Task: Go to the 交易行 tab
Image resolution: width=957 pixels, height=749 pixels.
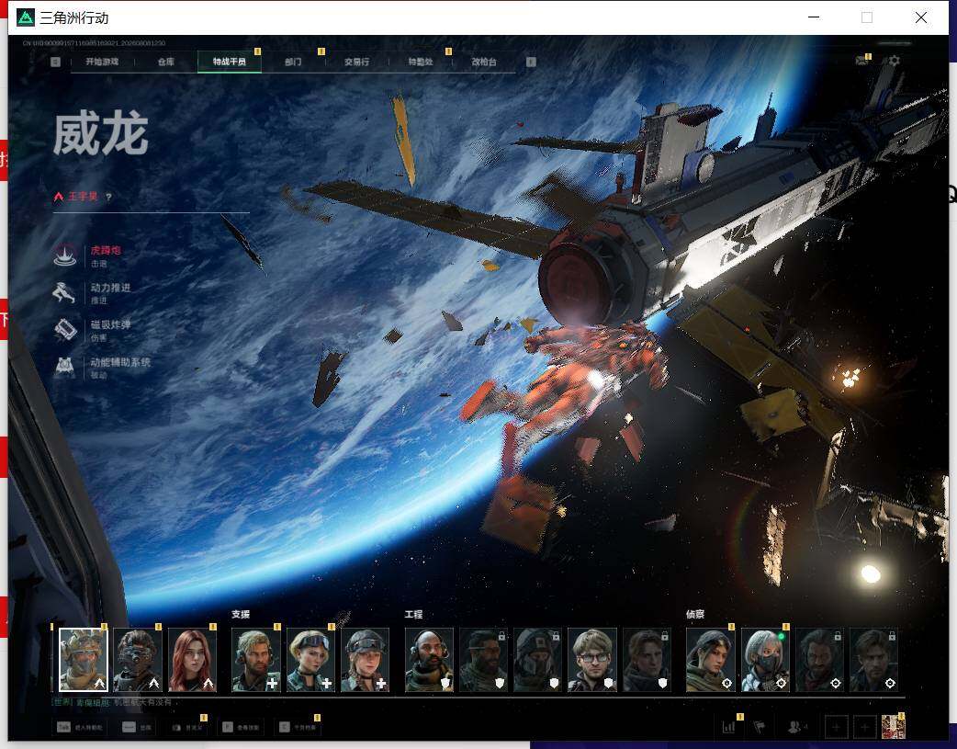Action: 356,62
